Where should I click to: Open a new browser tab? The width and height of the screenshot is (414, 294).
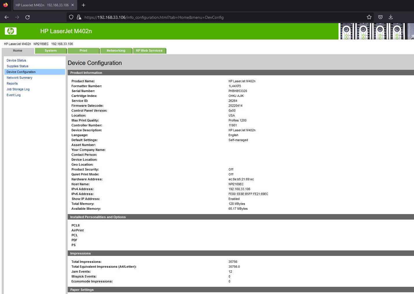click(84, 5)
